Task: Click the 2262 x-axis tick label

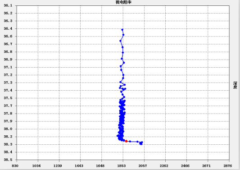Action: [x=164, y=165]
